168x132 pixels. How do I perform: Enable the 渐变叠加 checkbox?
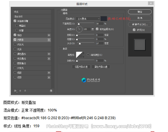pyautogui.click(x=15, y=58)
